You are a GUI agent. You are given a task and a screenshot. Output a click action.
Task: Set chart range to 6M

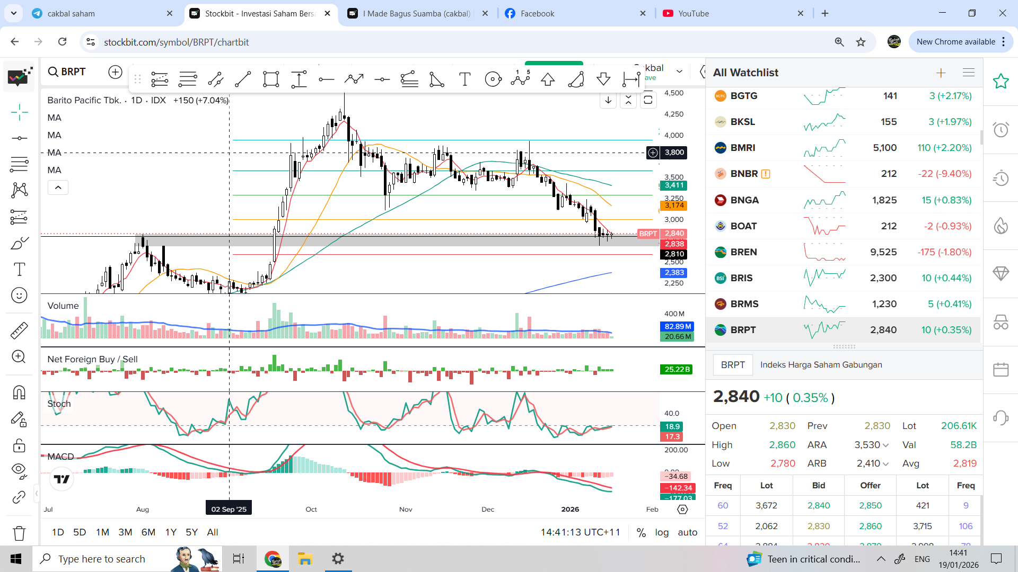point(148,532)
